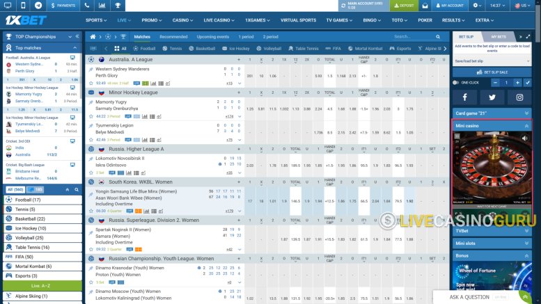Favorite the Western Sydney Wanderers match star
Viewport: 541px width, 304px height.
(91, 83)
